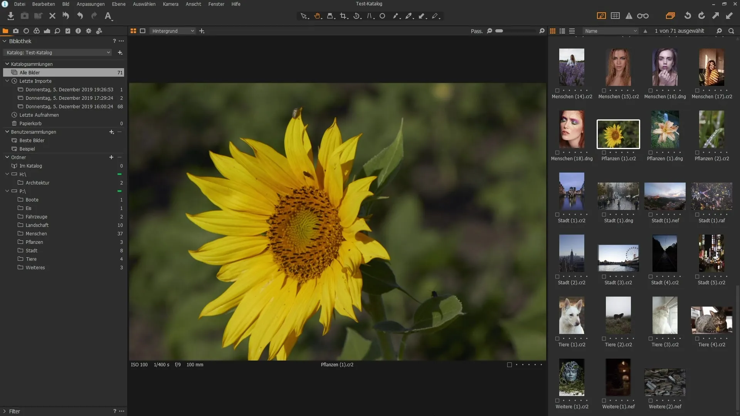
Task: Select the Pflanzen (1).dng thumbnail
Action: tap(665, 129)
